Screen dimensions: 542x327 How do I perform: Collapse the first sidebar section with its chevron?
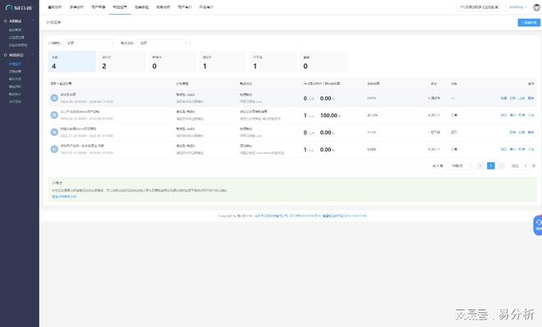point(33,21)
